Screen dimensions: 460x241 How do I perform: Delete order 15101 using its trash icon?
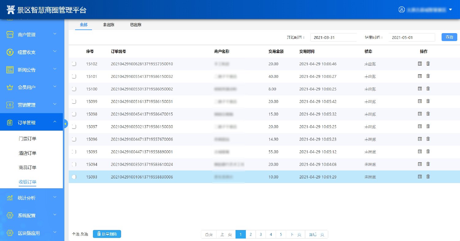click(428, 76)
